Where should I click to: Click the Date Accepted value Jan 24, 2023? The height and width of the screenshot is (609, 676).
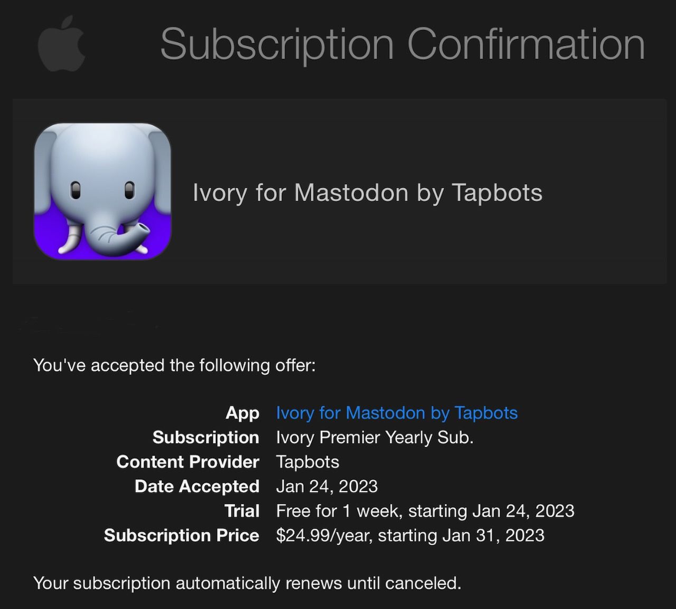tap(327, 486)
